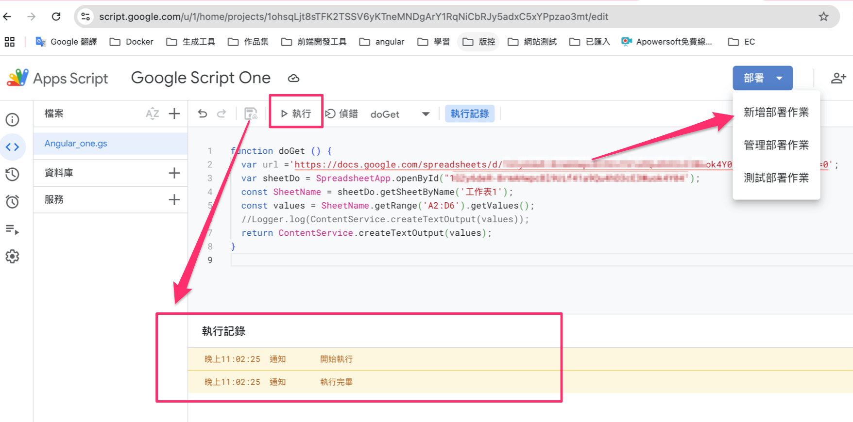
Task: Open Project Settings gear icon
Action: (x=12, y=257)
